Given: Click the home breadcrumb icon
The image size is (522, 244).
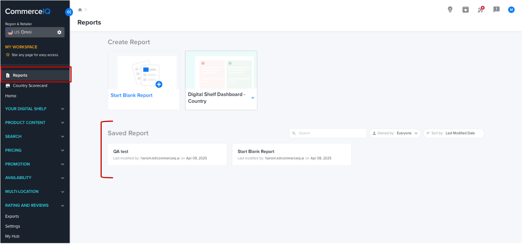Looking at the screenshot, I should pos(80,10).
